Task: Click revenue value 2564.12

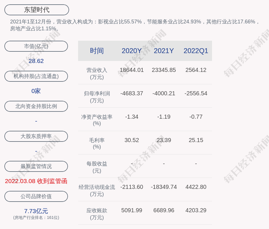Action: (196, 70)
